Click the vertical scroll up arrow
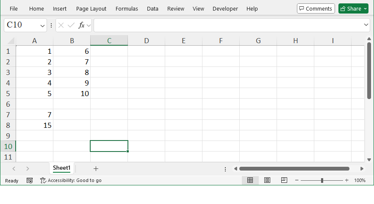The width and height of the screenshot is (374, 204). [x=369, y=39]
